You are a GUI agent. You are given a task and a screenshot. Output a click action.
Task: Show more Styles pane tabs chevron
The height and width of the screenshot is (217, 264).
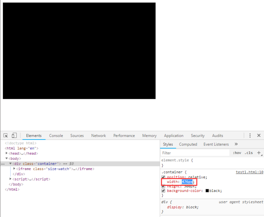tap(236, 144)
